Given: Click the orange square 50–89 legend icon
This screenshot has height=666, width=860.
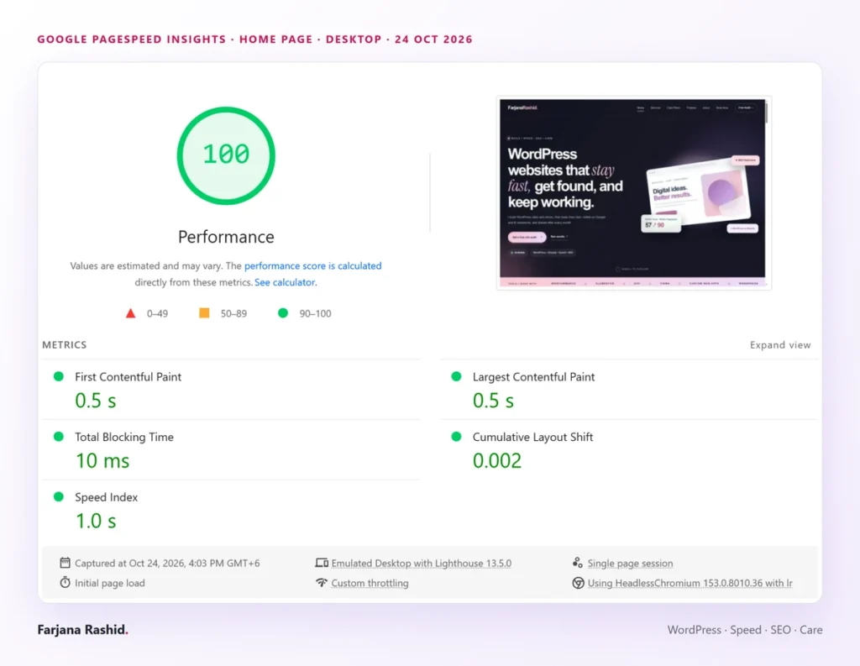Looking at the screenshot, I should pyautogui.click(x=204, y=312).
